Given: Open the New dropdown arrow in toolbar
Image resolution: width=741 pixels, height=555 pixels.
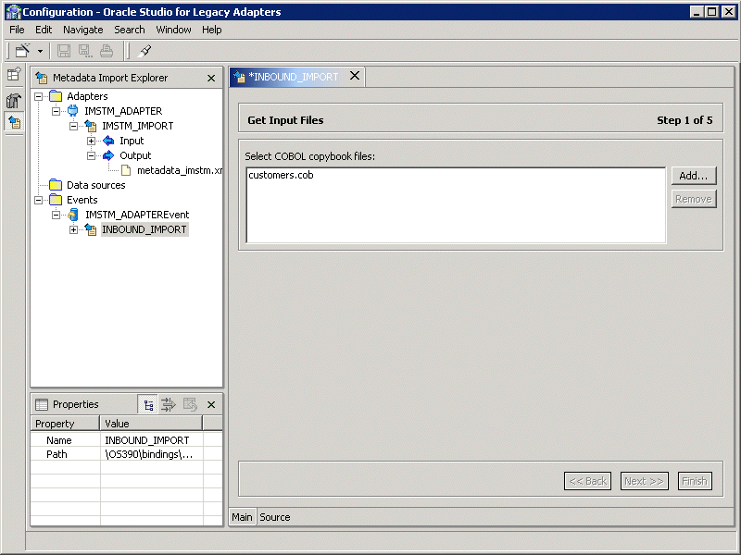Looking at the screenshot, I should tap(40, 51).
